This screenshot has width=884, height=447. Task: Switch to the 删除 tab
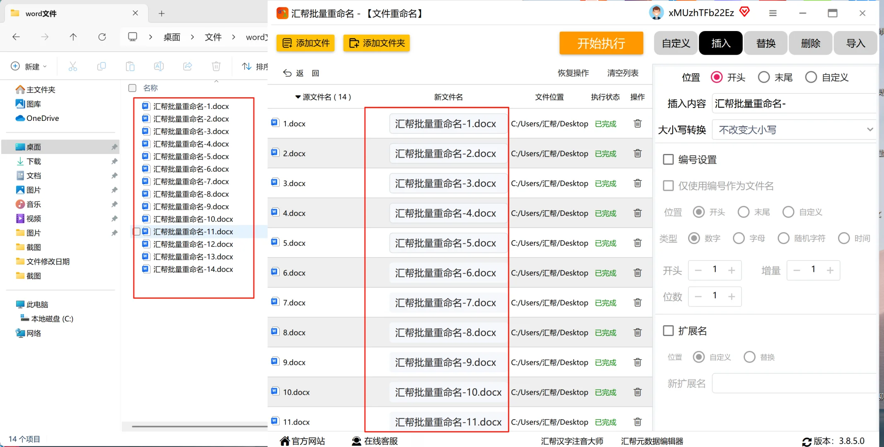(x=810, y=43)
